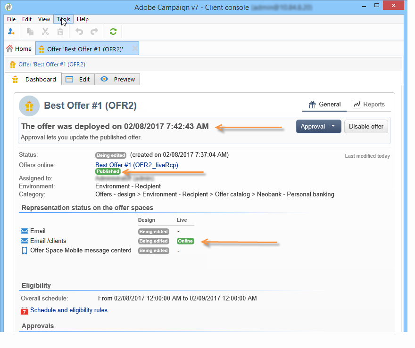Click the user connection toolbar icon
The image size is (415, 348).
click(x=11, y=32)
